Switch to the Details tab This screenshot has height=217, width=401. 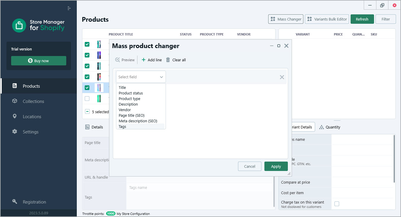tap(94, 127)
